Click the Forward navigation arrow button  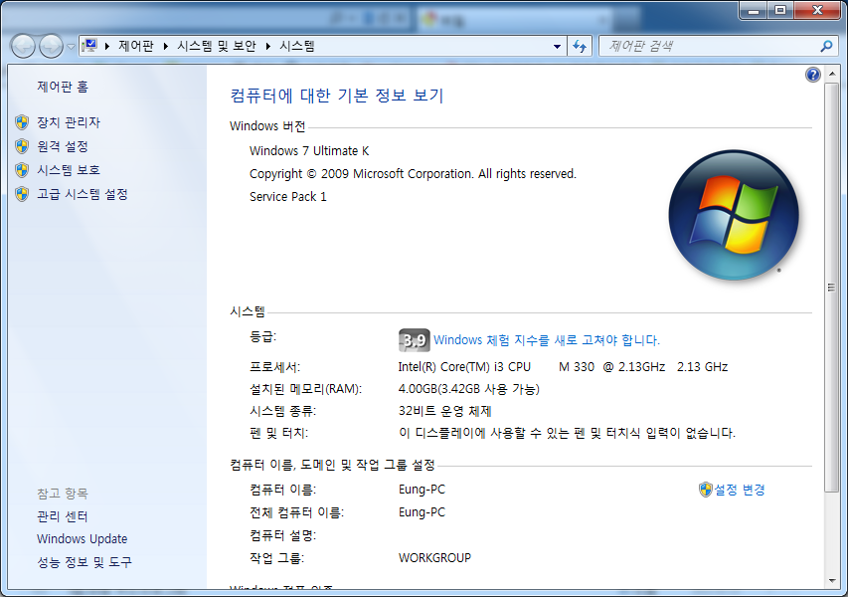52,47
